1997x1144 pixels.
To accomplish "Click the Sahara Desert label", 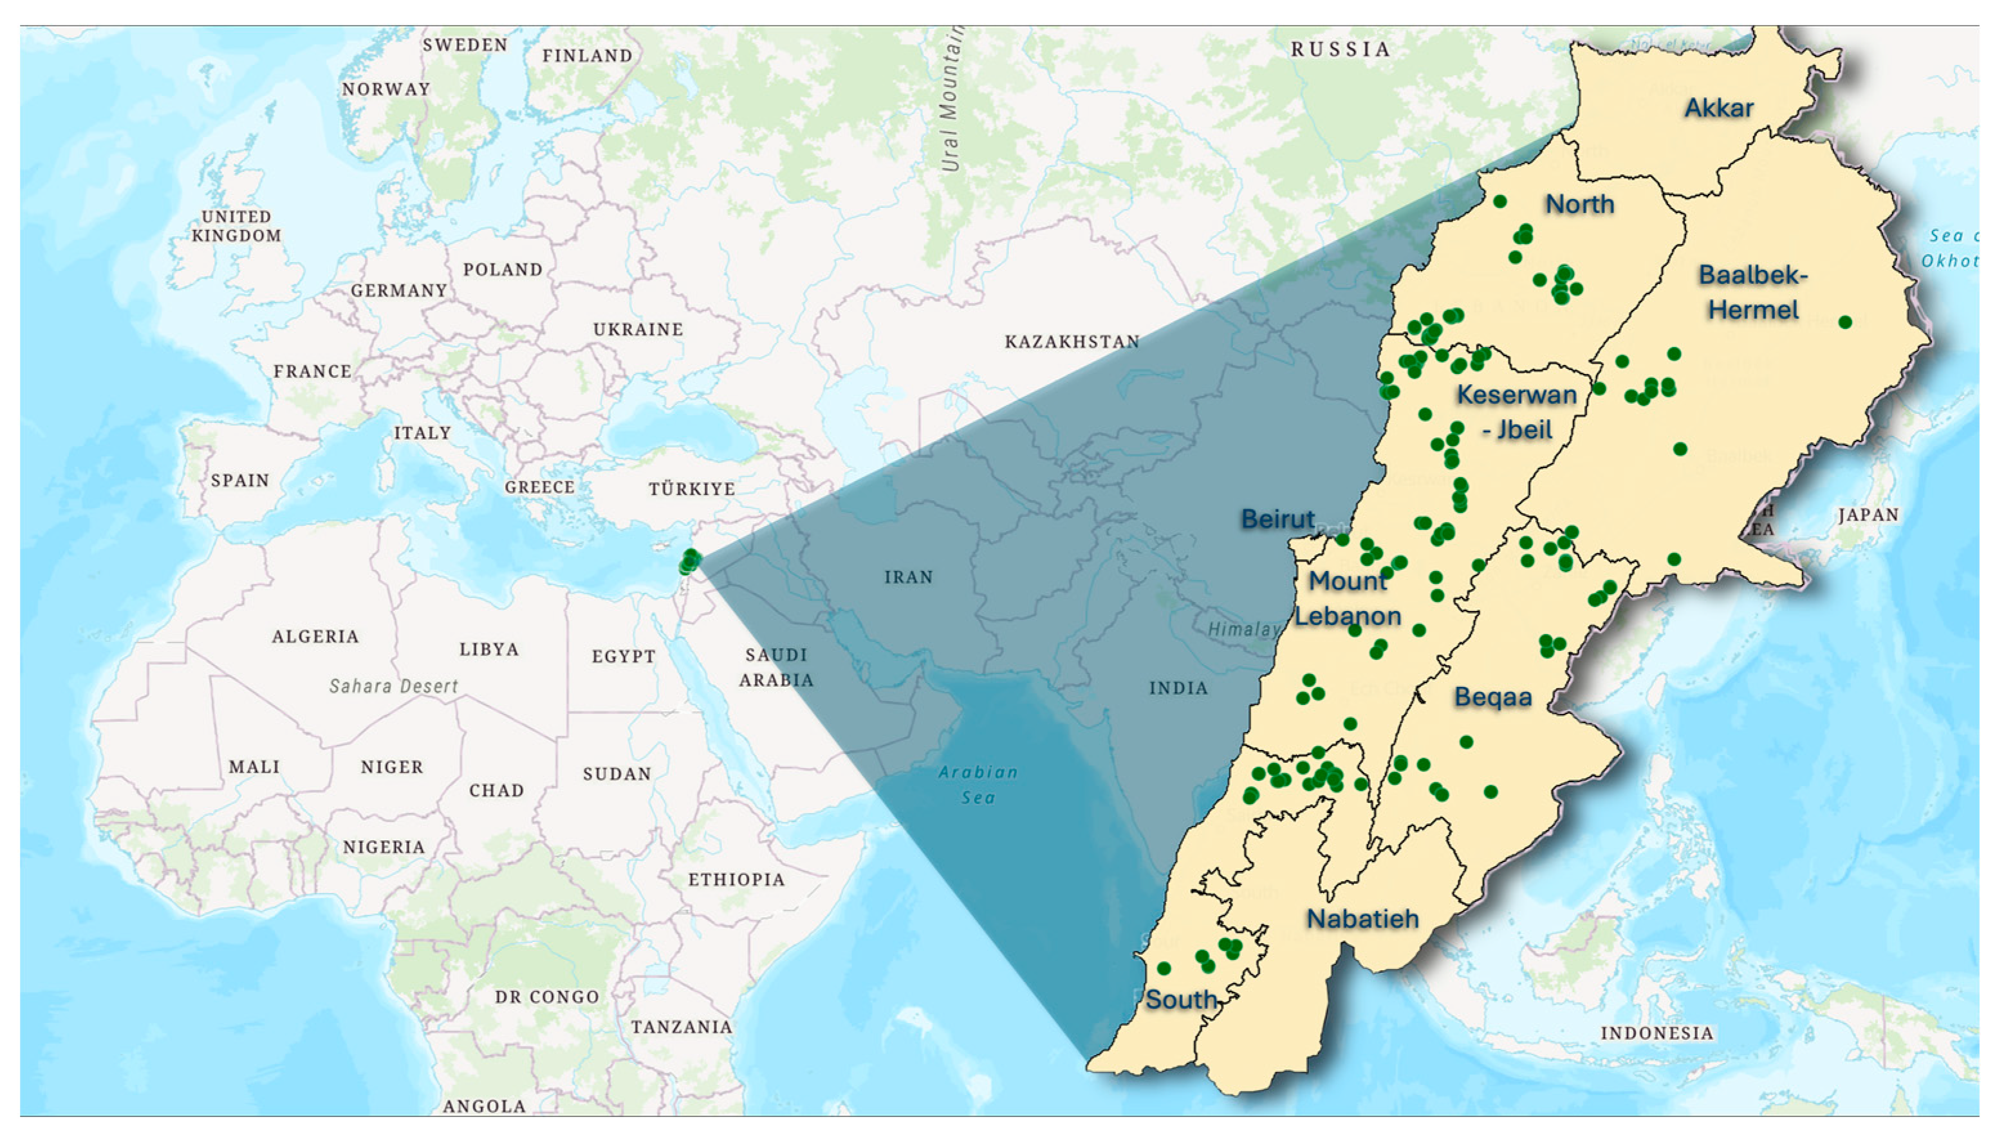I will click(x=393, y=686).
